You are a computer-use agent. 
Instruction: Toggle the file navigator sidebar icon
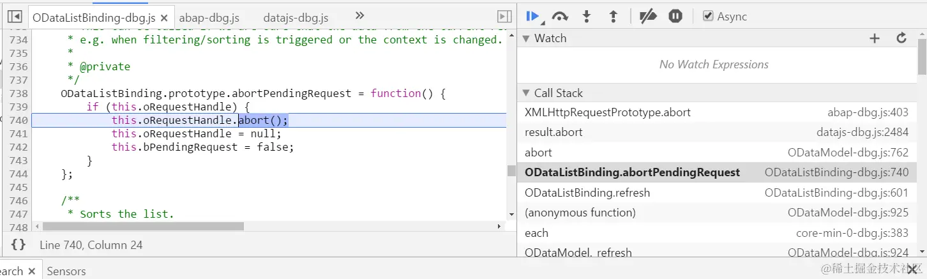pos(15,17)
